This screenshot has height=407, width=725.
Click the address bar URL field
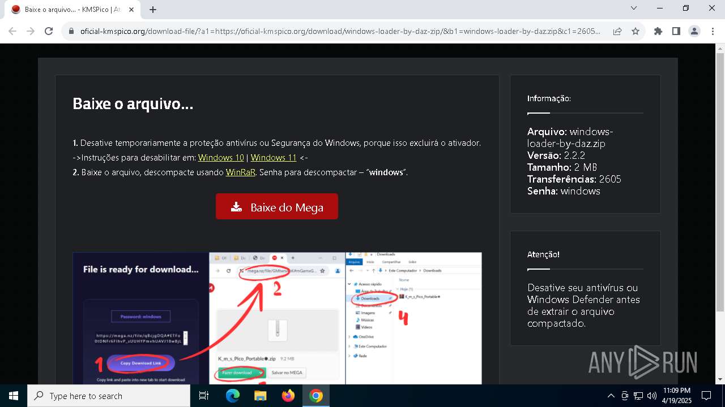(340, 32)
